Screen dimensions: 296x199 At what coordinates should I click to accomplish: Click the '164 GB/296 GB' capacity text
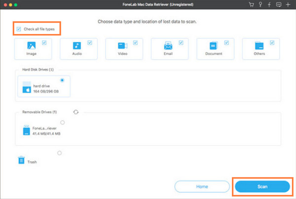(x=46, y=92)
